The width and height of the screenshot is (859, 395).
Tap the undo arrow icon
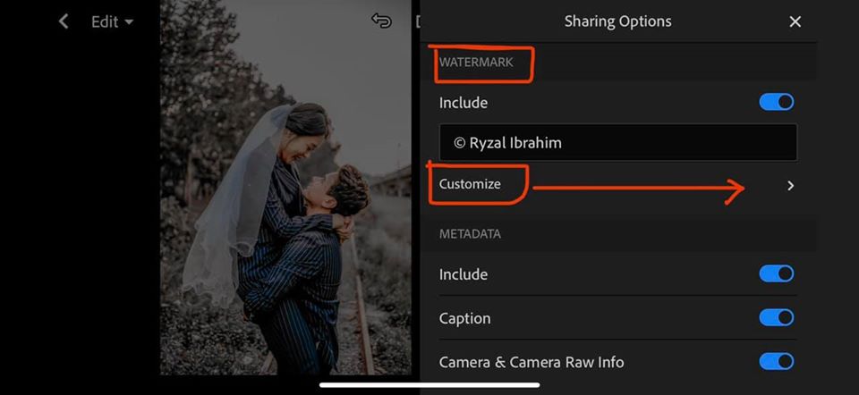point(382,21)
